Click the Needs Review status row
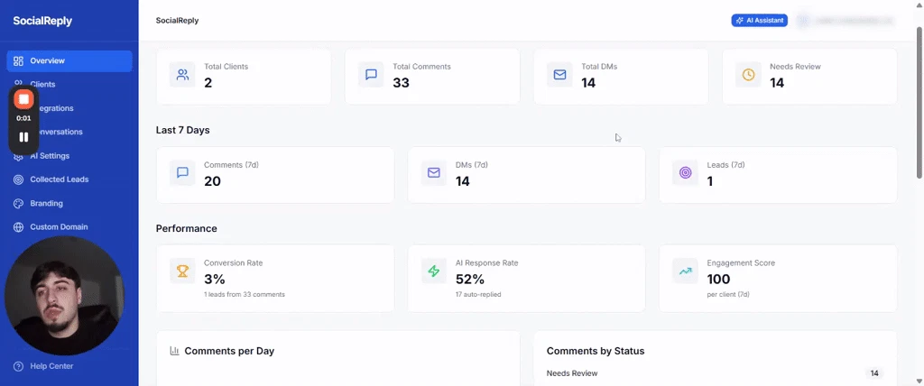Viewport: 924px width, 386px height. pos(715,373)
